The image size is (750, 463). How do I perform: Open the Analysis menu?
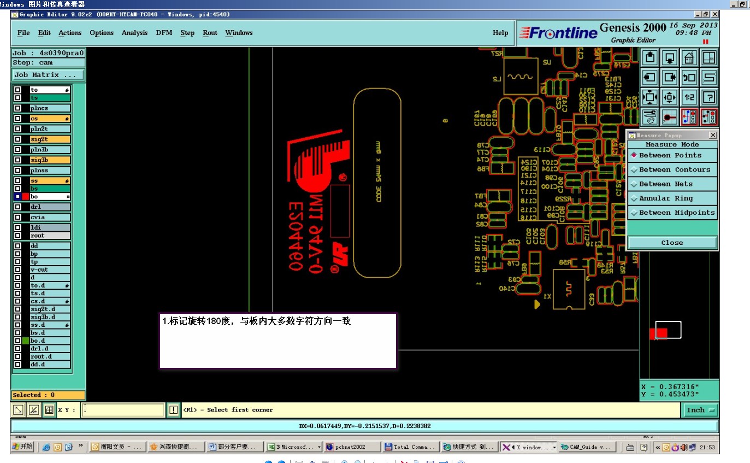(134, 33)
